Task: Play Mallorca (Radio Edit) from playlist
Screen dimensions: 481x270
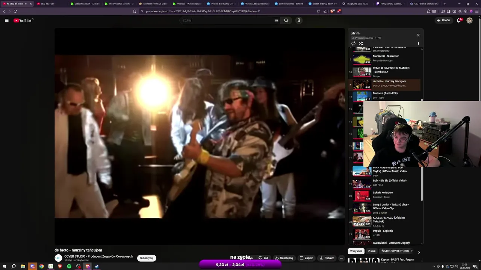Action: click(384, 96)
